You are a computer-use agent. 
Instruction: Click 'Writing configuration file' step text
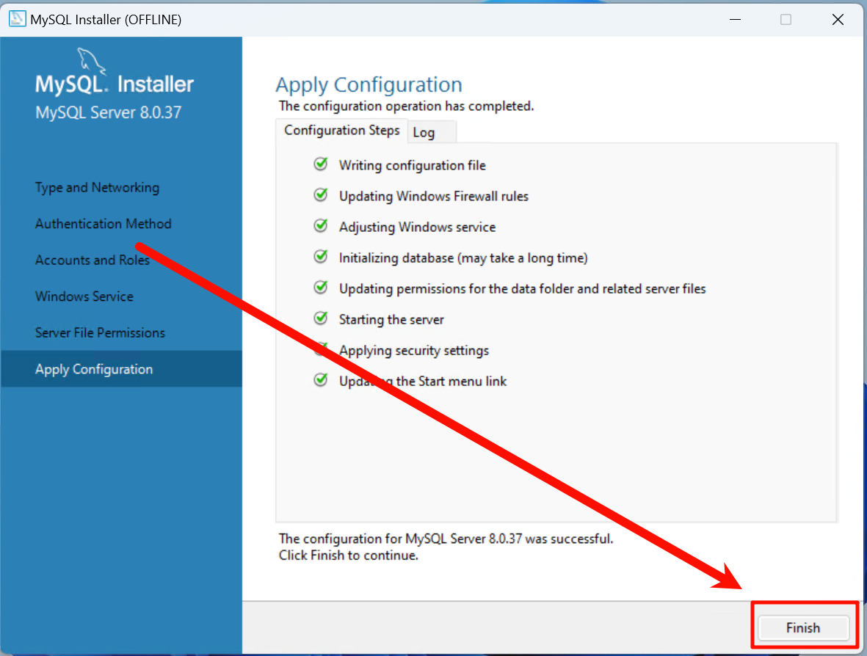tap(413, 165)
